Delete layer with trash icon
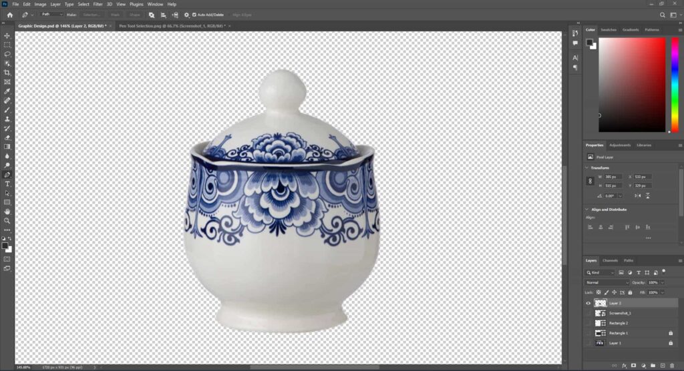The image size is (684, 371). coord(672,366)
